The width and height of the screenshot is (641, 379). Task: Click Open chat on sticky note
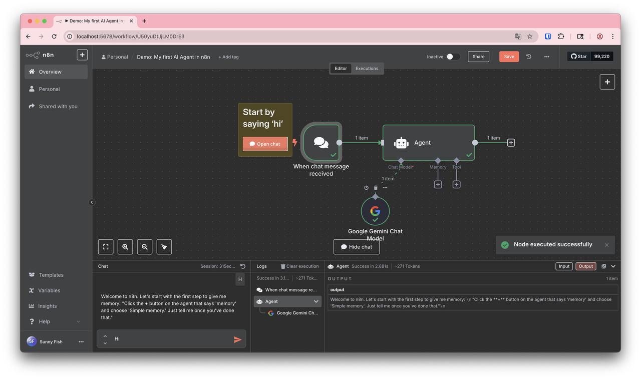coord(265,144)
